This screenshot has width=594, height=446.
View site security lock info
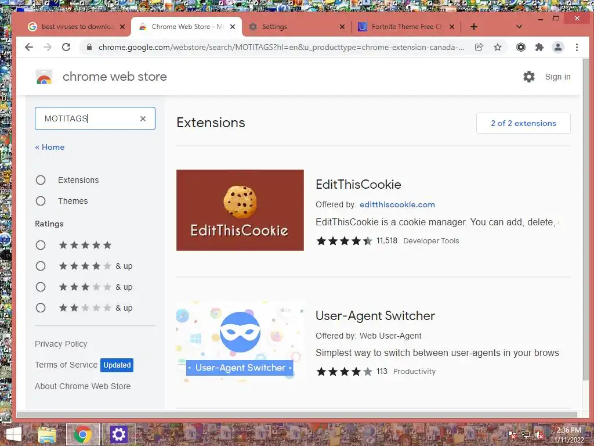pos(89,47)
